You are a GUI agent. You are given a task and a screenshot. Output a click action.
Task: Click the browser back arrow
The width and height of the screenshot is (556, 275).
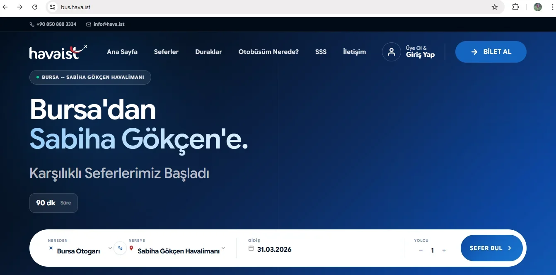(x=5, y=7)
